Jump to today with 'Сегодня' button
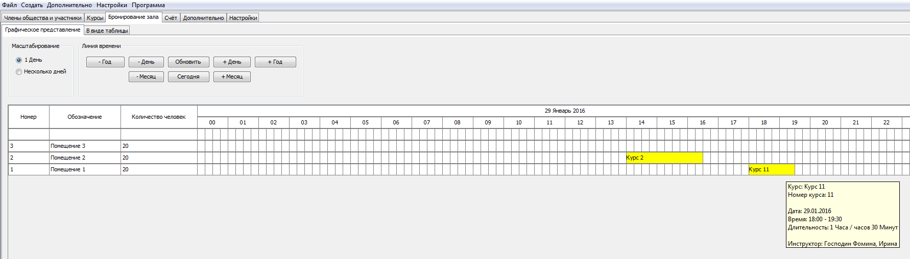The width and height of the screenshot is (910, 259). tap(188, 77)
